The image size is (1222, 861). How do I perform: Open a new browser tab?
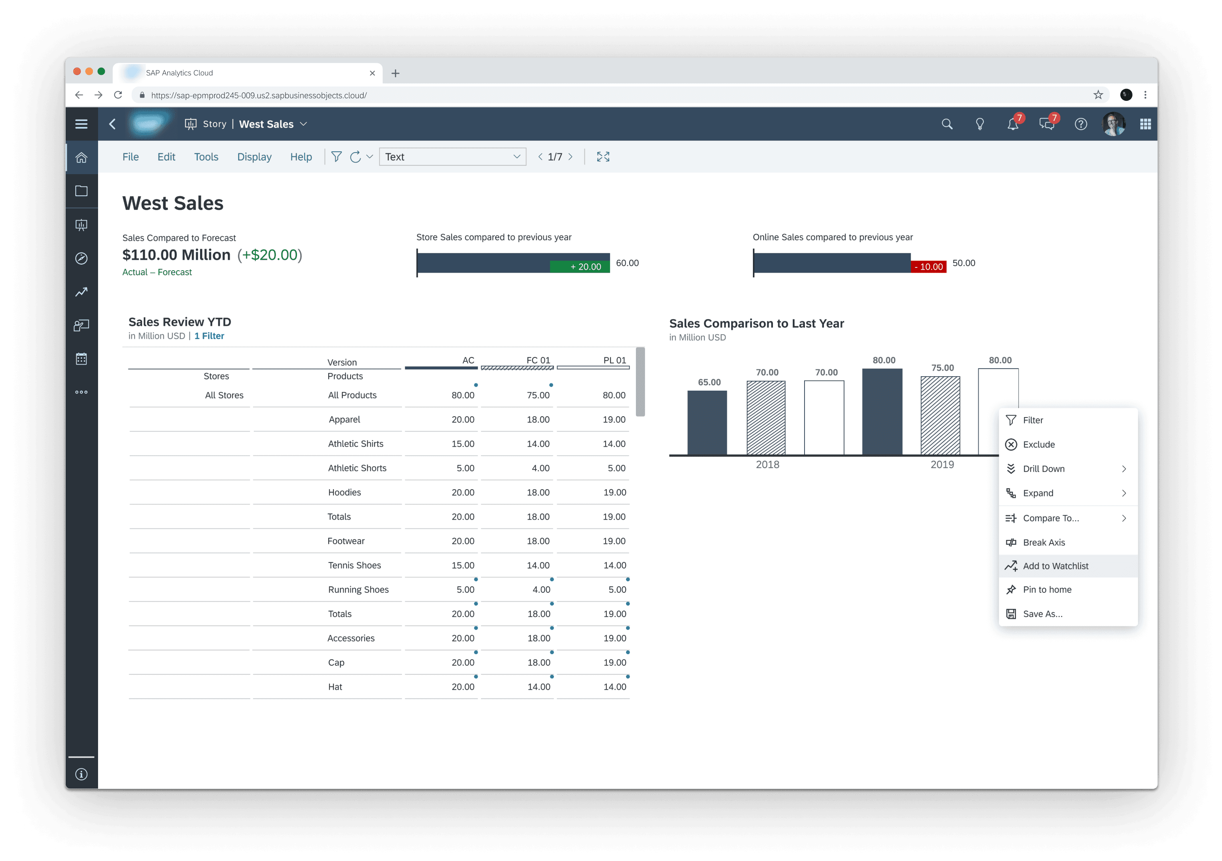tap(395, 73)
